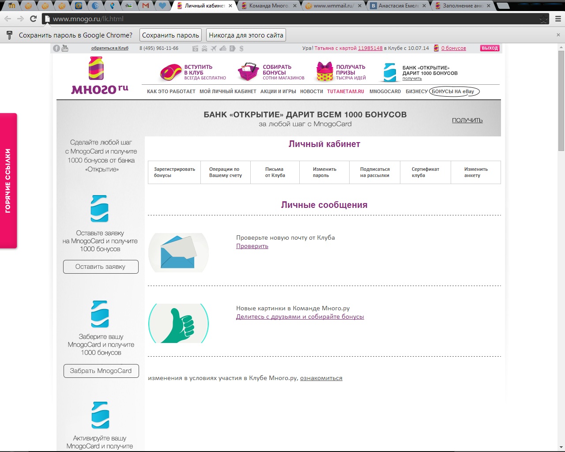
Task: Open АКЦИИ И ИГРЫ menu item
Action: click(x=278, y=91)
